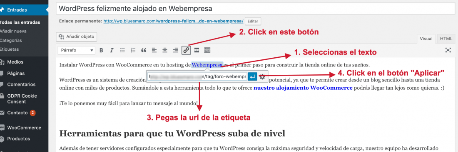Click the link URL input field
This screenshot has height=152, width=458.
click(197, 77)
